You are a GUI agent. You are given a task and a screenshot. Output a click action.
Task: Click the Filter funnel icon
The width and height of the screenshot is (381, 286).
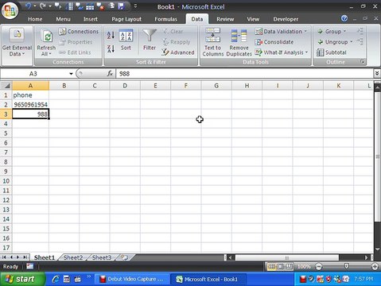pyautogui.click(x=150, y=36)
